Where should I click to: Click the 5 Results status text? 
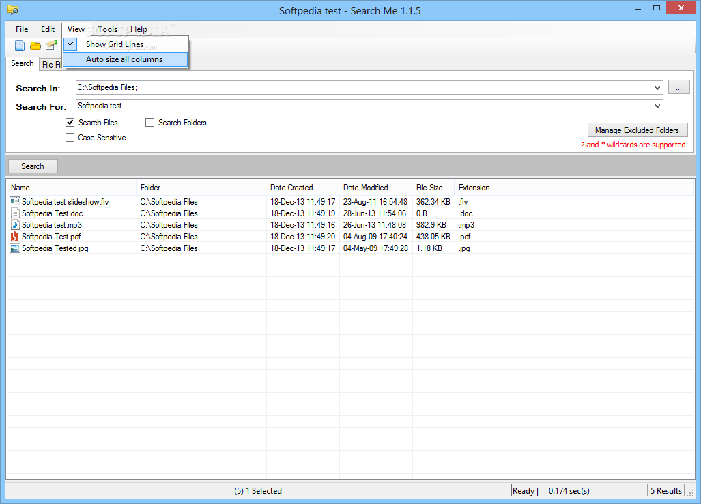666,490
